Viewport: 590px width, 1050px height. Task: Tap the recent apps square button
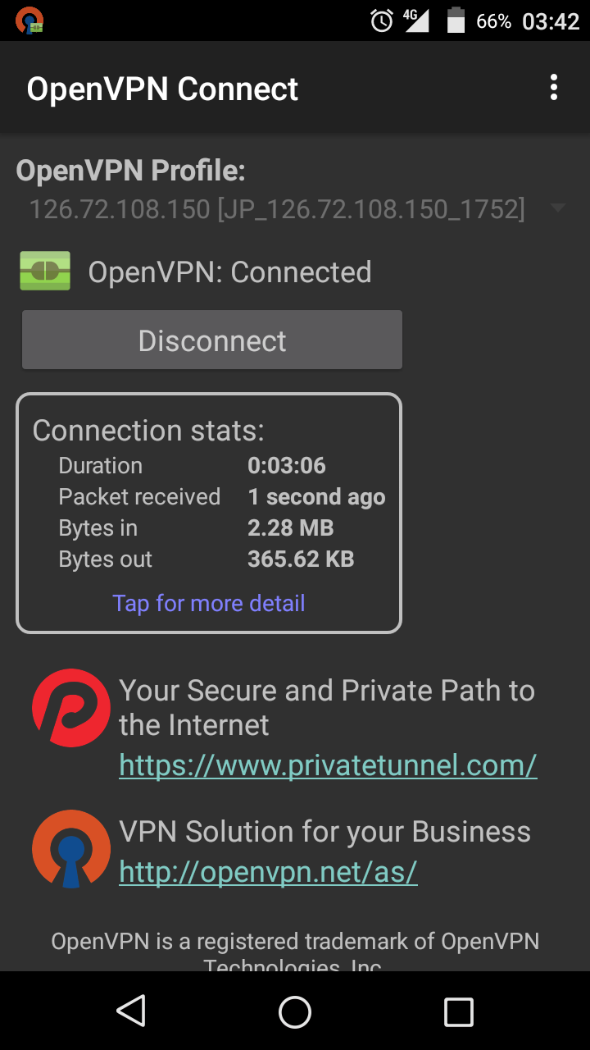[459, 1011]
